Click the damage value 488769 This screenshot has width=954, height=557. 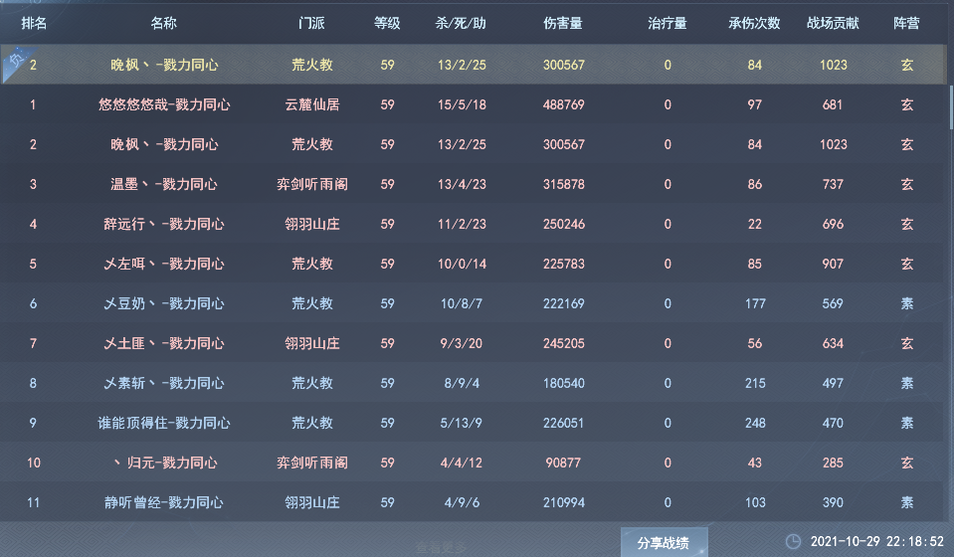click(x=564, y=104)
